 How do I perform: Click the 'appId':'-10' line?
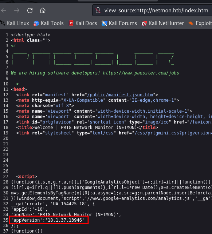click(29, 209)
